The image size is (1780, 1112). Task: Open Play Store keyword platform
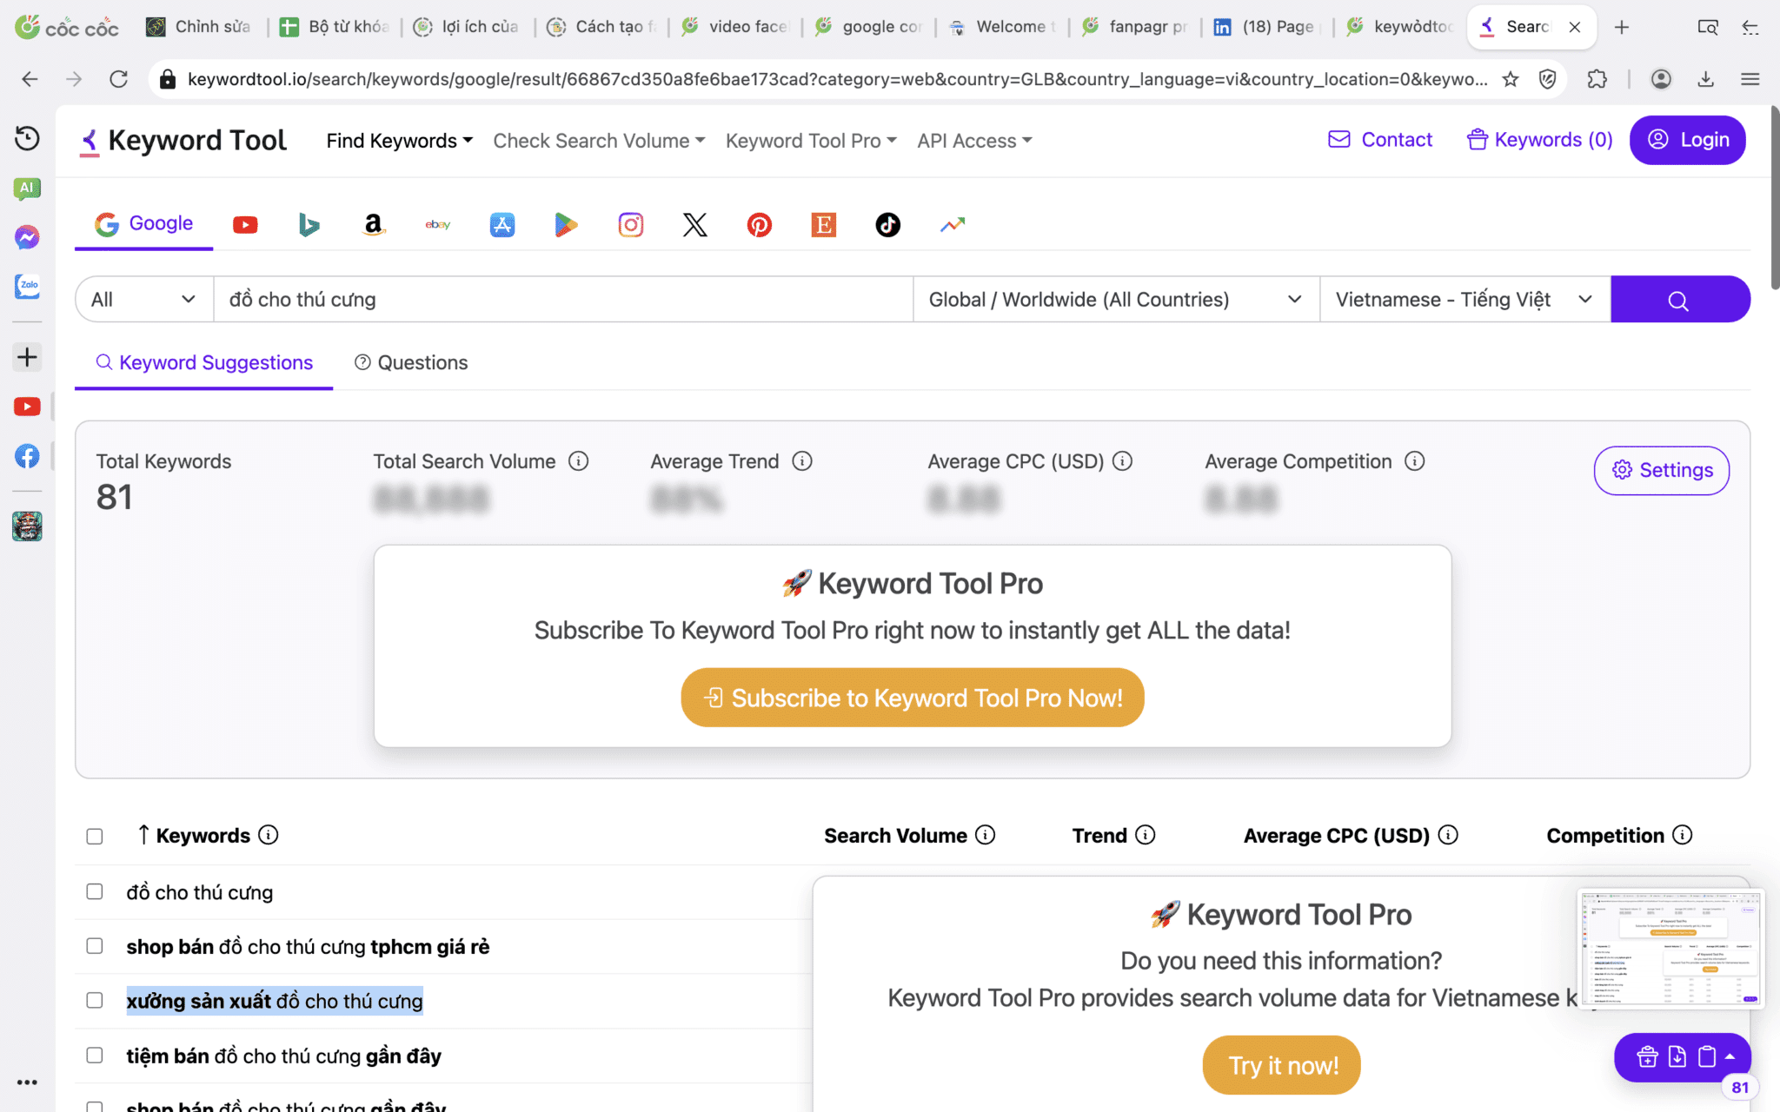point(567,225)
